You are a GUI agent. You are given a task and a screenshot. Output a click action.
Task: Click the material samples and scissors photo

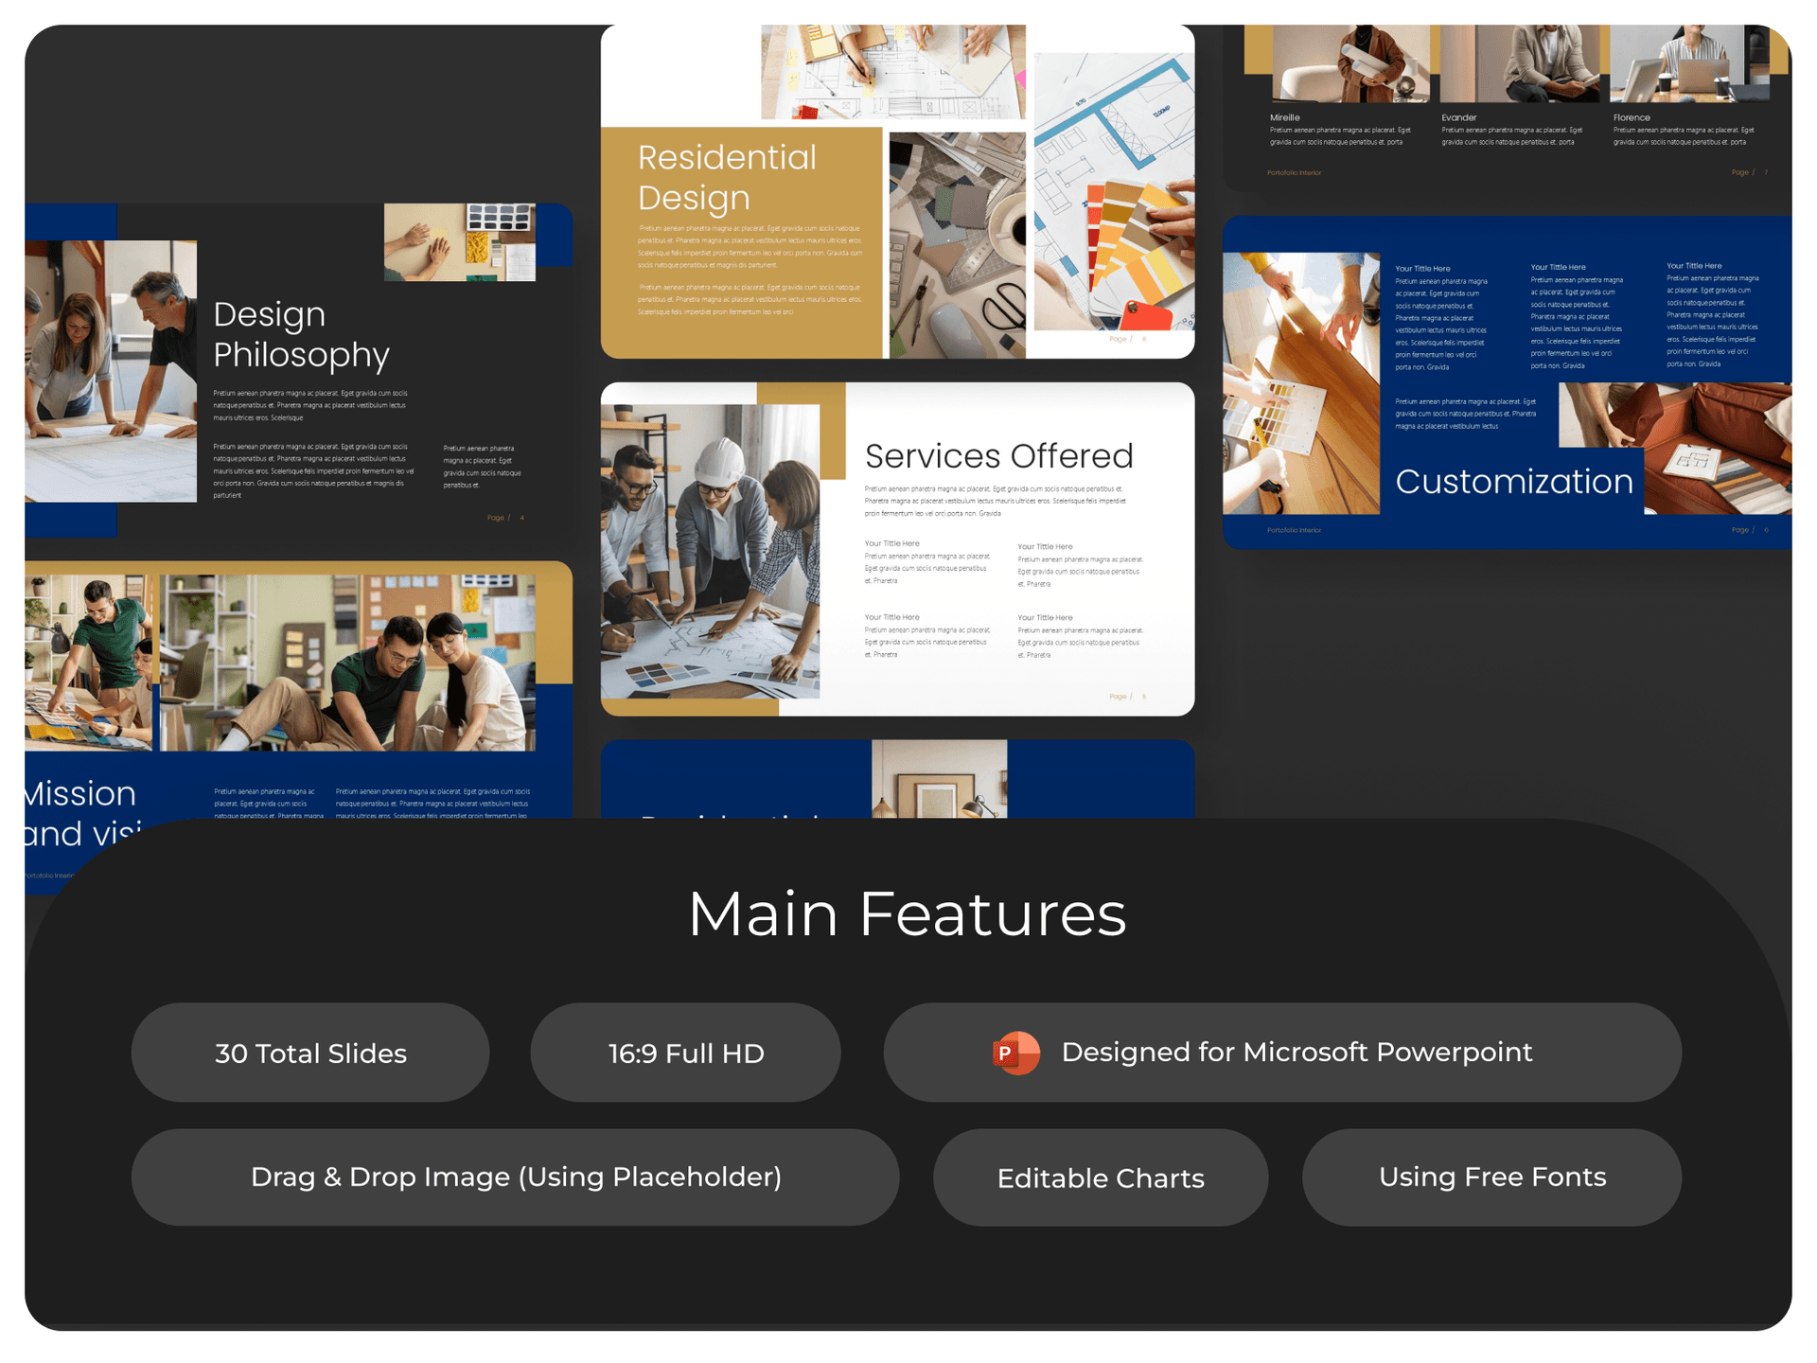(957, 245)
